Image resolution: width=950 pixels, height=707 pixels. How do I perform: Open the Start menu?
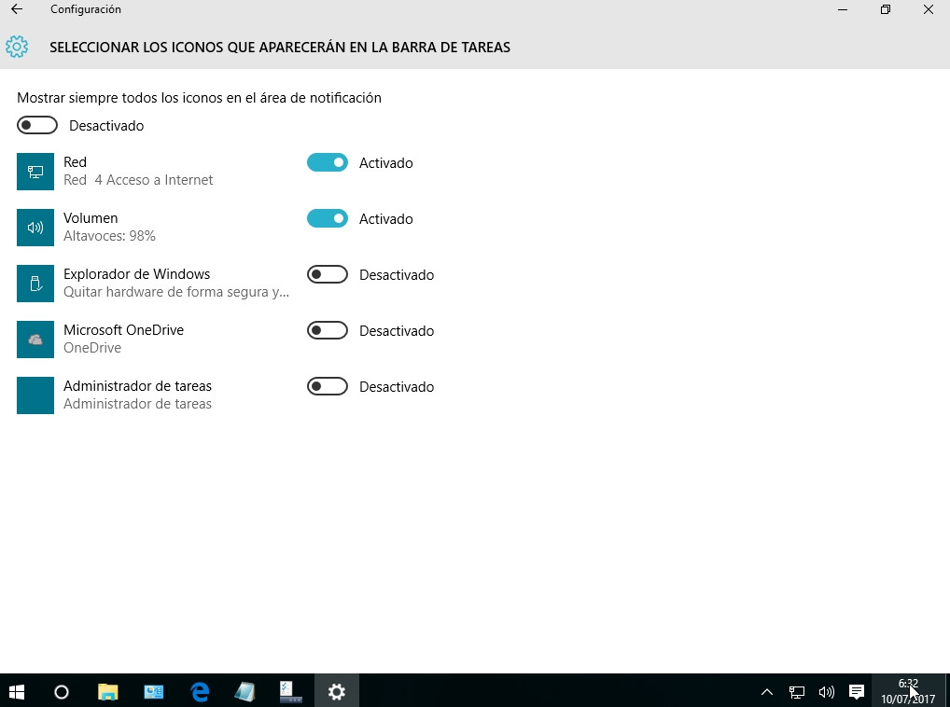17,691
